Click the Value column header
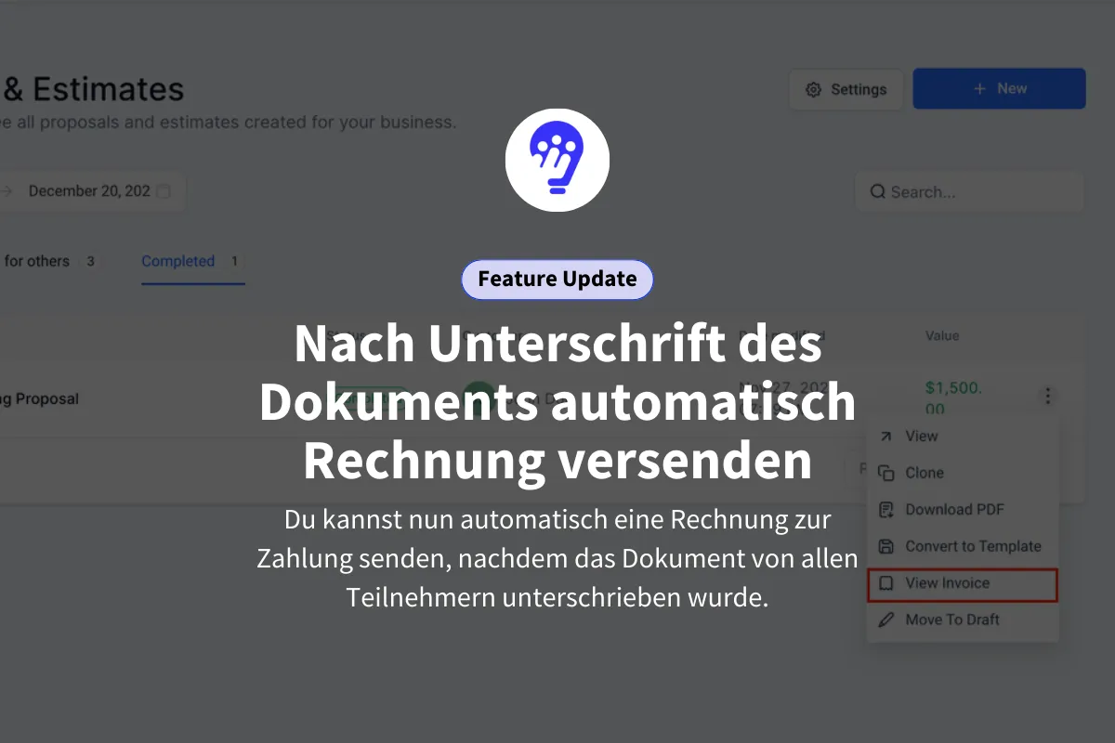This screenshot has width=1115, height=743. 942,335
